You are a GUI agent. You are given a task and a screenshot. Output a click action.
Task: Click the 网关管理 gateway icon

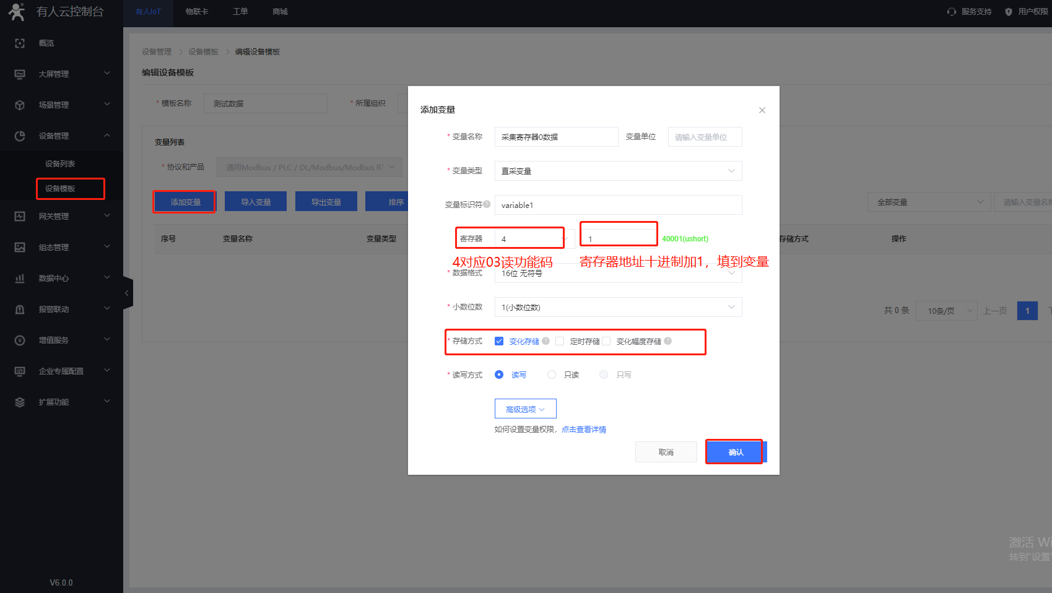pyautogui.click(x=20, y=217)
